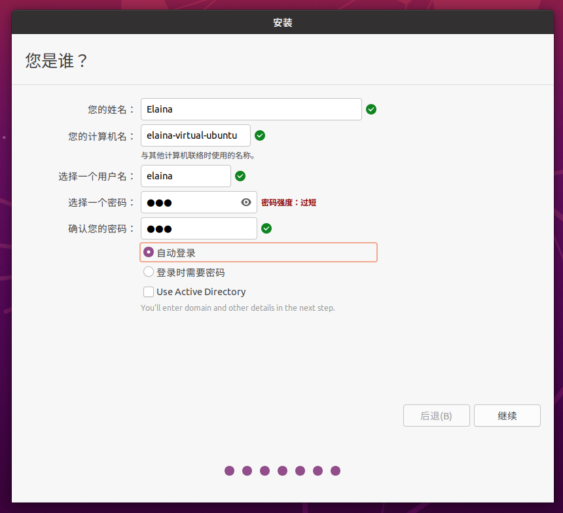Click the domain details hint text

click(238, 308)
